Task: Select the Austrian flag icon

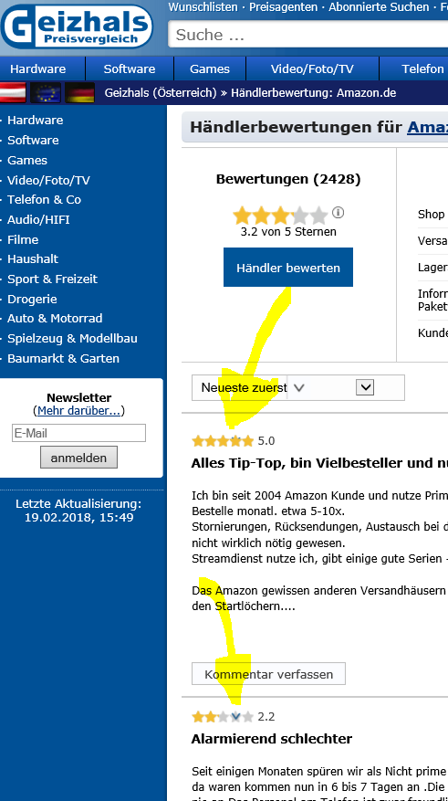Action: click(13, 92)
